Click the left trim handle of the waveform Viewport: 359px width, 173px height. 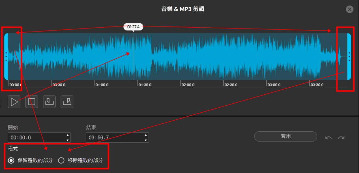point(6,56)
